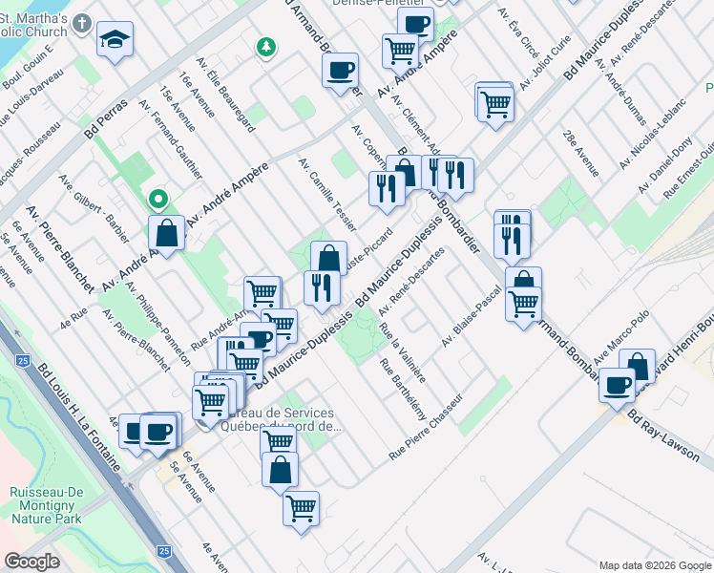Click the 'Ruisseau-De Montigny Nature Park' label
The width and height of the screenshot is (714, 573).
tap(47, 505)
